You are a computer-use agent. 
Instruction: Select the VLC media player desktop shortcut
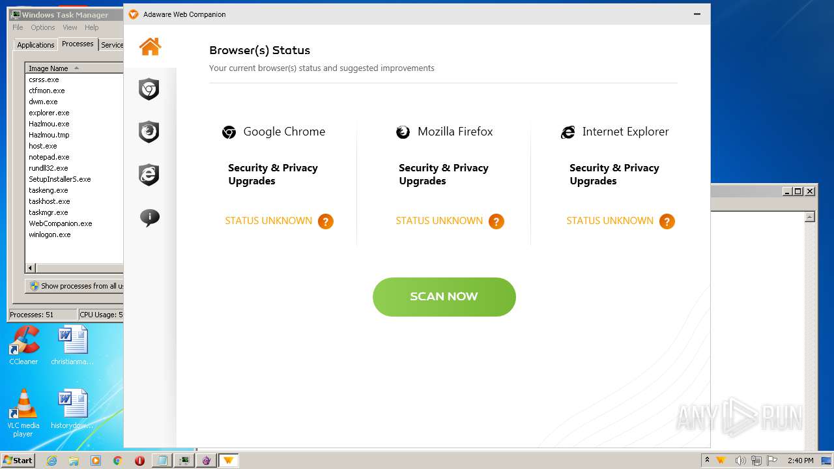coord(23,413)
